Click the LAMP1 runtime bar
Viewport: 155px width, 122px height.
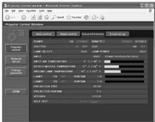[x=125, y=77]
